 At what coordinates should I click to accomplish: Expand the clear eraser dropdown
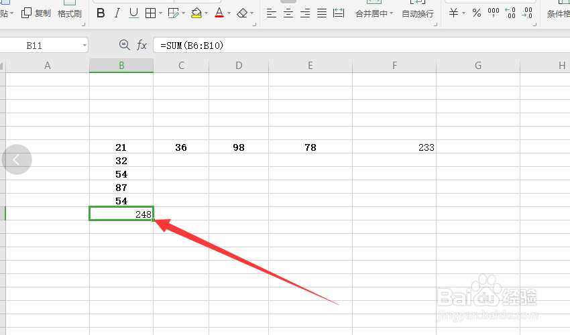point(251,13)
